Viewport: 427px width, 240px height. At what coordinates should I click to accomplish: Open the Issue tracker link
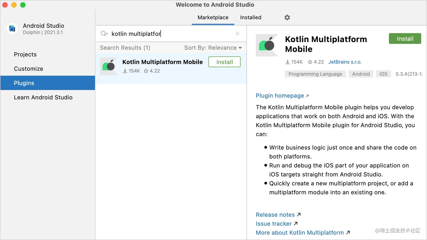[x=277, y=224]
